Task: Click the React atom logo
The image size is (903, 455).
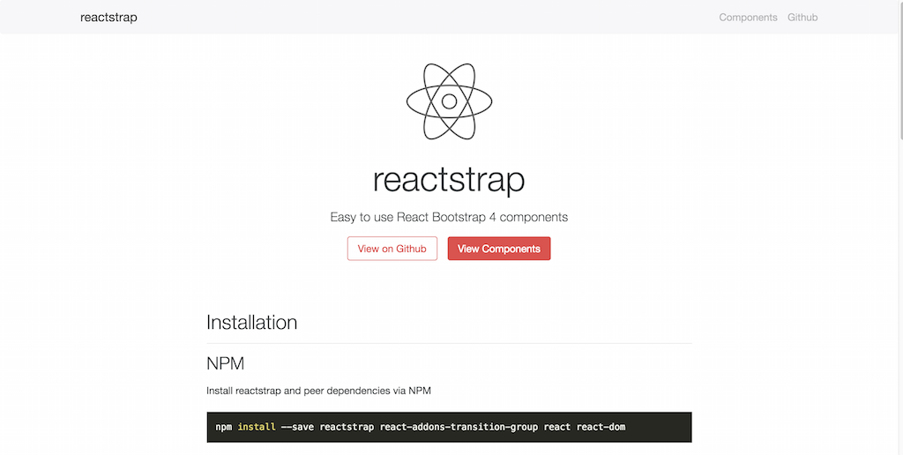Action: pyautogui.click(x=449, y=101)
